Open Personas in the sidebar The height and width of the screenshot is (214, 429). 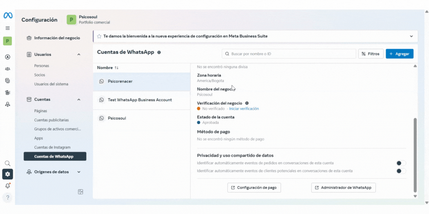pyautogui.click(x=42, y=66)
